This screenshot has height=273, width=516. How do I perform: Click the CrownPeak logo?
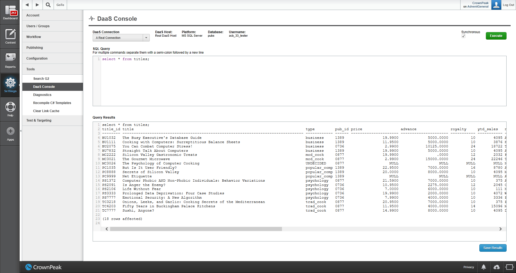43,267
